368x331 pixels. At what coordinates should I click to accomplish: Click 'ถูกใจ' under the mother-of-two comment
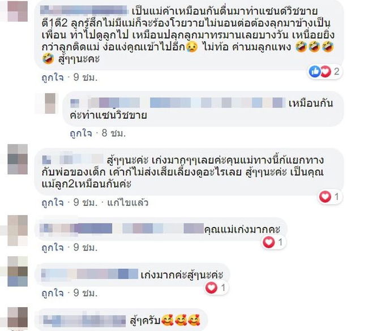click(x=53, y=203)
